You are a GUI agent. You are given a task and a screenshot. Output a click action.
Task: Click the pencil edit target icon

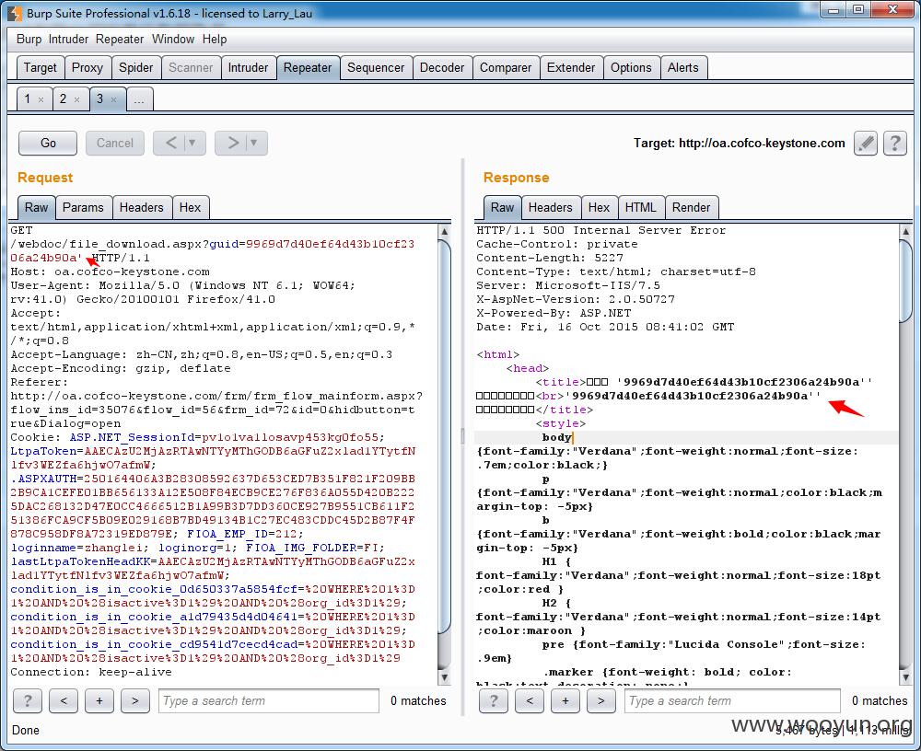[x=865, y=143]
